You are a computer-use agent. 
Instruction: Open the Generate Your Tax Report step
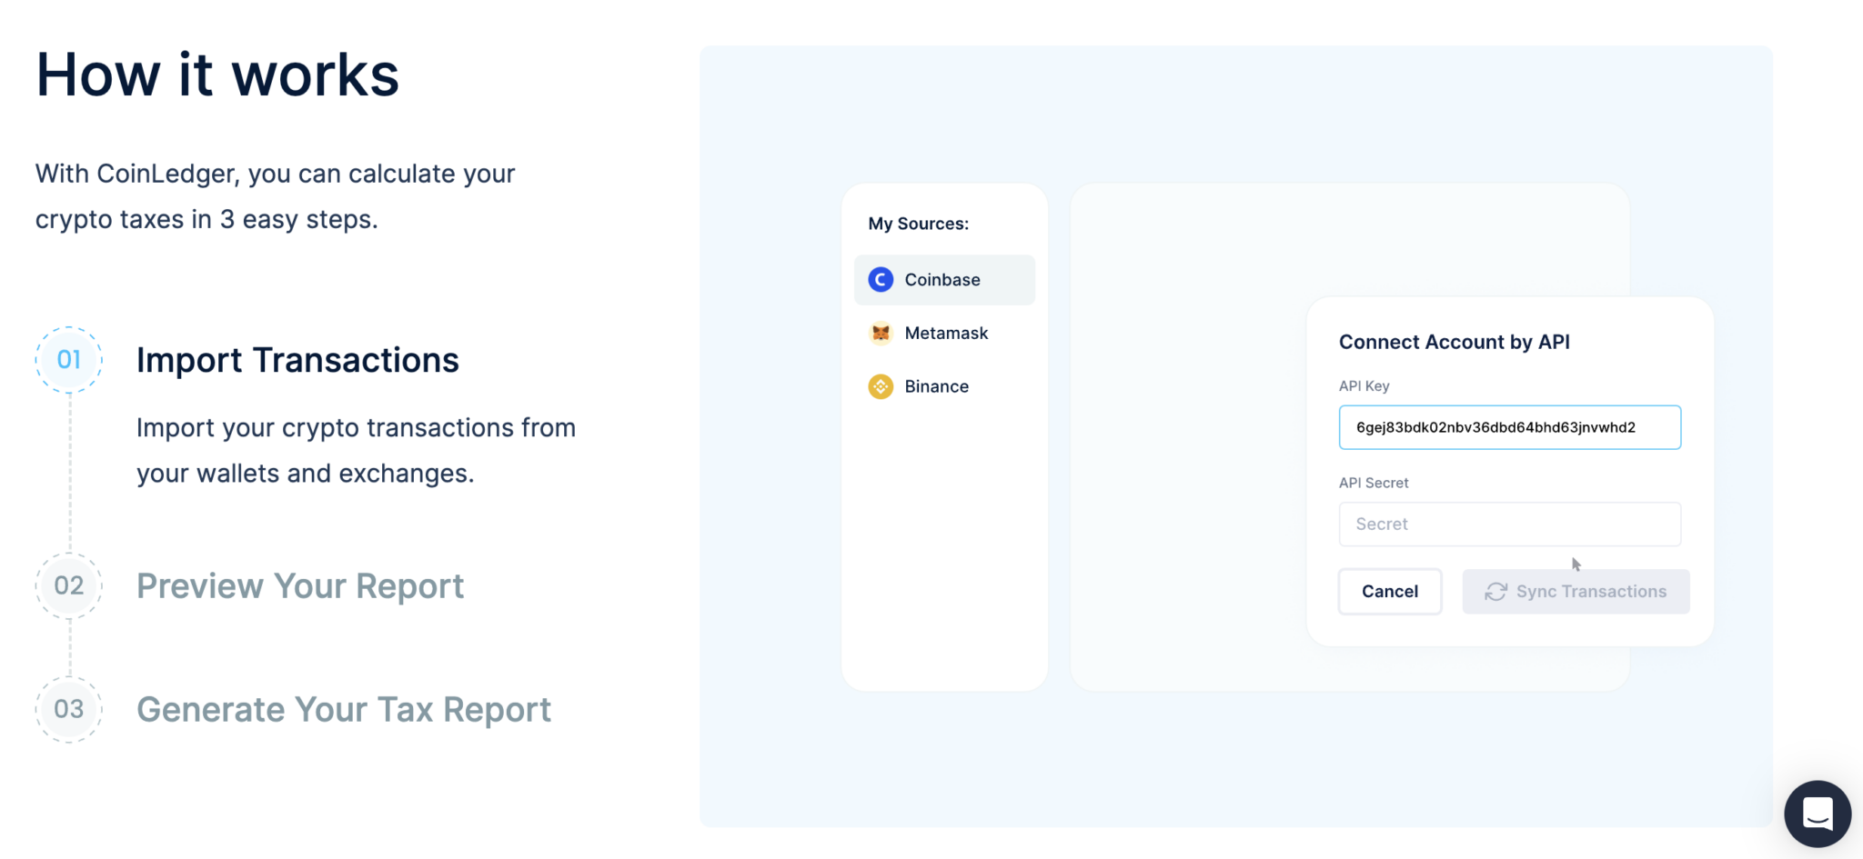pos(344,709)
